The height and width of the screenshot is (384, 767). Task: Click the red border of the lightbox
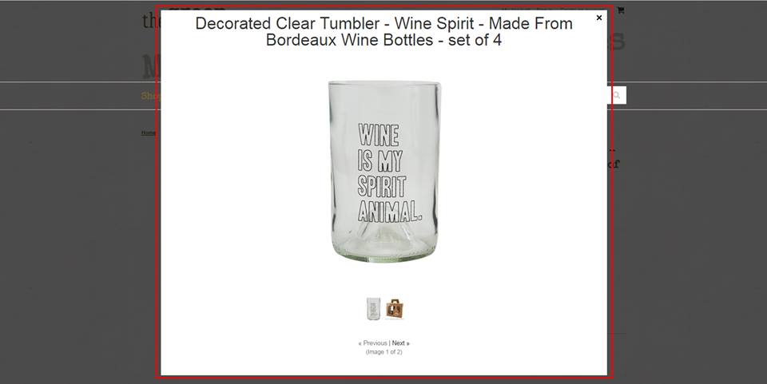point(157,196)
